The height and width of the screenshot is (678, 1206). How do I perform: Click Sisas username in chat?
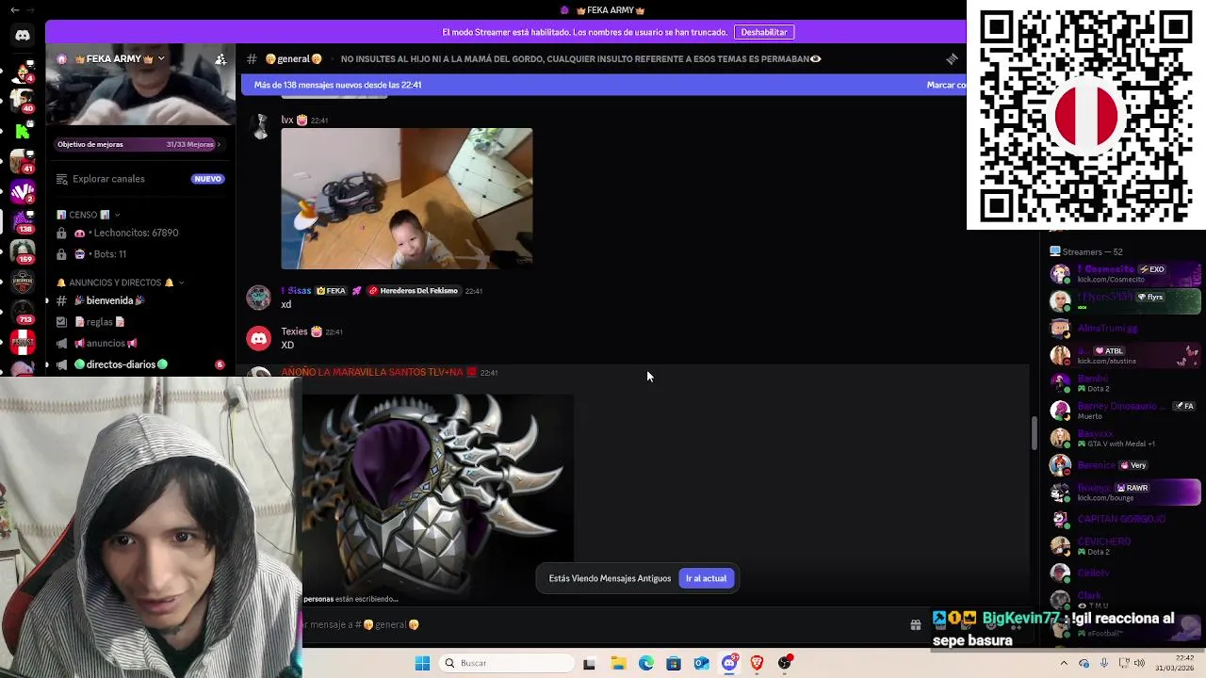[x=296, y=291]
